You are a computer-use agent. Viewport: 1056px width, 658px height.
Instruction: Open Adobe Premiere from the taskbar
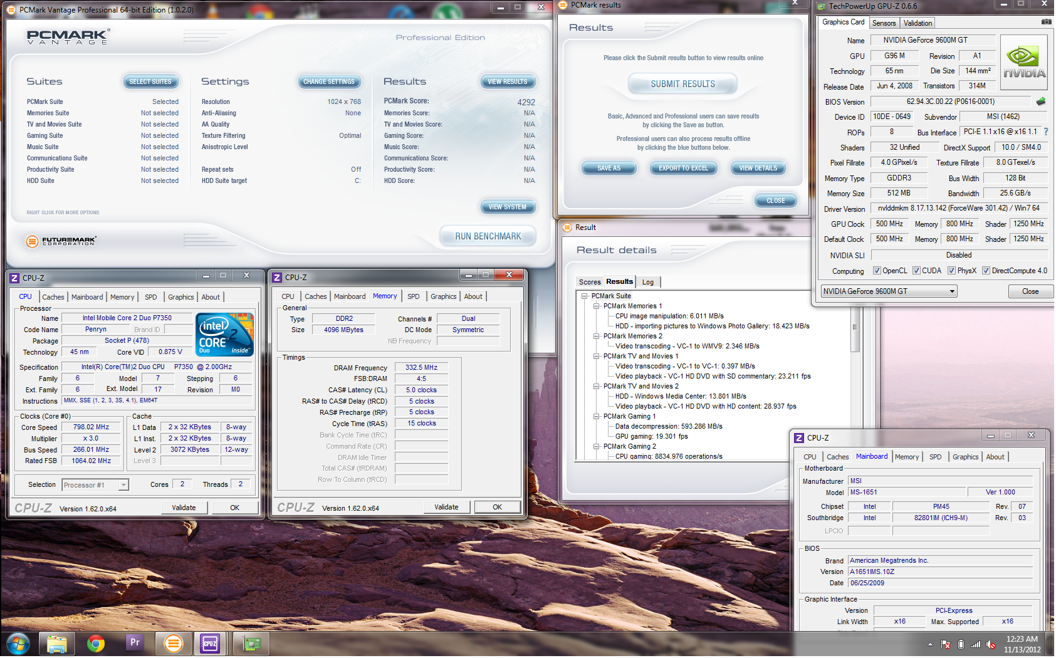pyautogui.click(x=135, y=644)
